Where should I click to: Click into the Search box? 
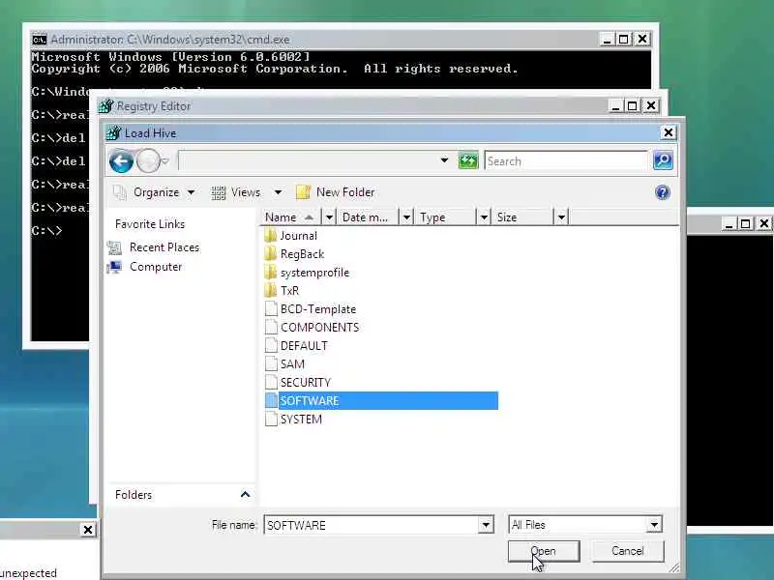(x=566, y=161)
